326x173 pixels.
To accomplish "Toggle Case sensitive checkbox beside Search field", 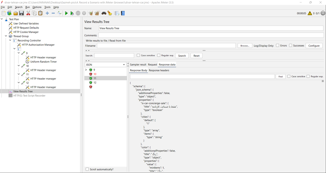I will (x=138, y=55).
